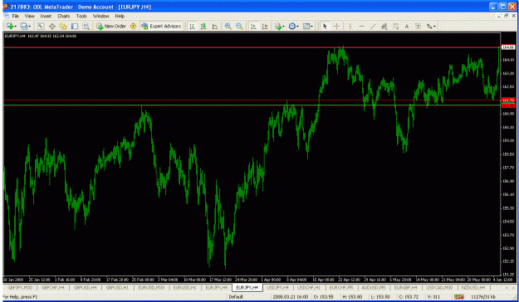The width and height of the screenshot is (519, 302).
Task: Select the green horizontal line on the chart
Action: pyautogui.click(x=252, y=105)
